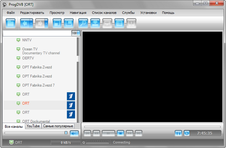Click the 0 kB/s status readout
The height and width of the screenshot is (148, 226).
click(66, 143)
